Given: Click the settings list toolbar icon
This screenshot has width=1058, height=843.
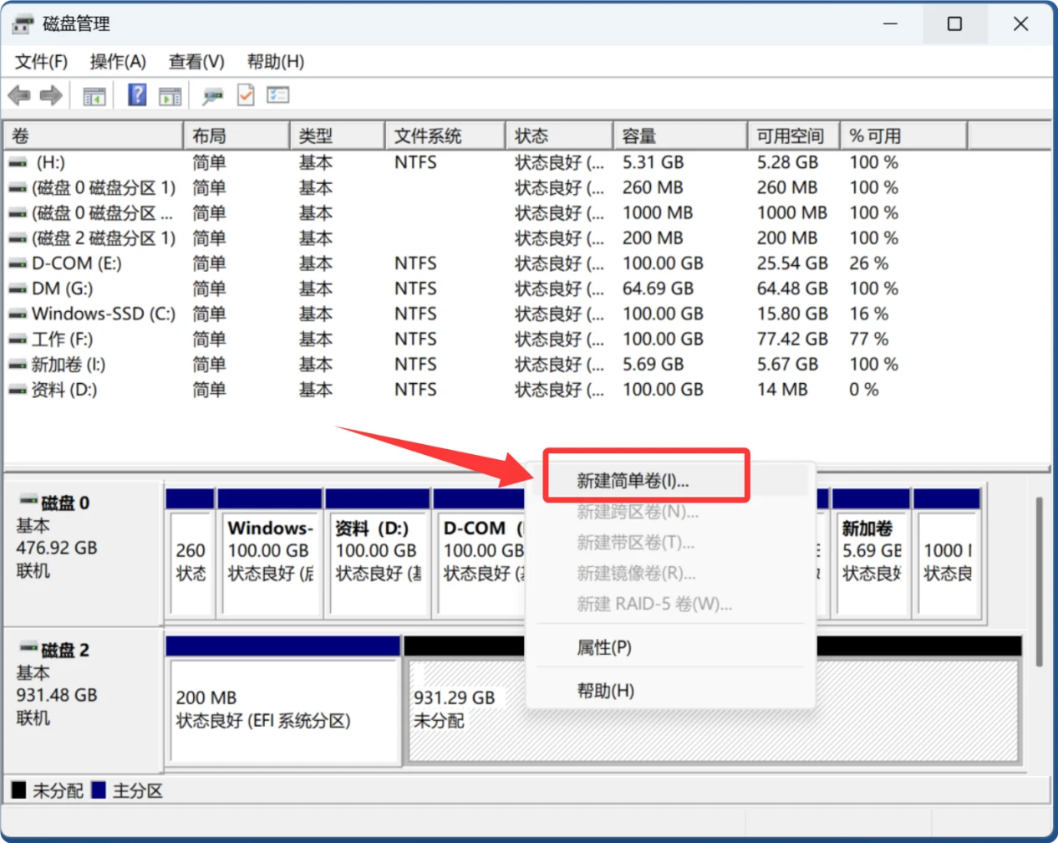Looking at the screenshot, I should click(x=277, y=95).
